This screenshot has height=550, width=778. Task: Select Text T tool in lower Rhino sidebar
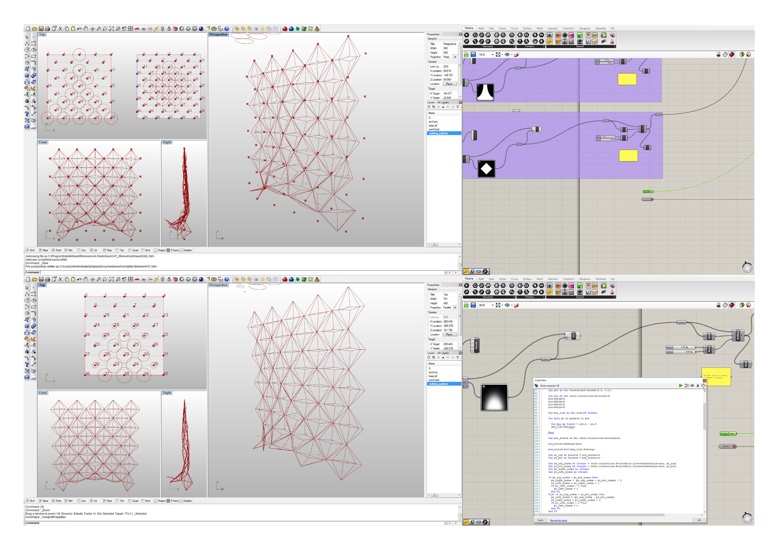27,365
